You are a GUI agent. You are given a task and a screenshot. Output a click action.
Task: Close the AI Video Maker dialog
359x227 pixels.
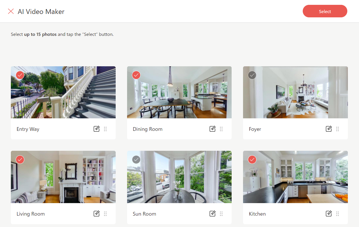point(11,11)
